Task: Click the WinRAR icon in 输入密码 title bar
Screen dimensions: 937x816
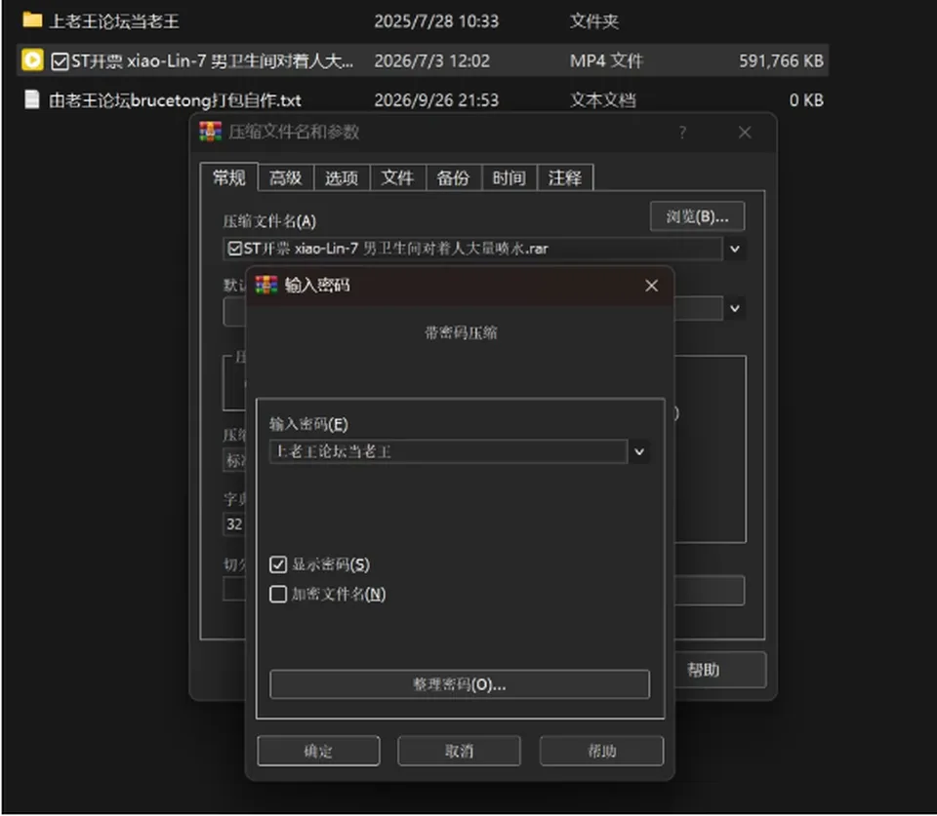Action: coord(266,285)
